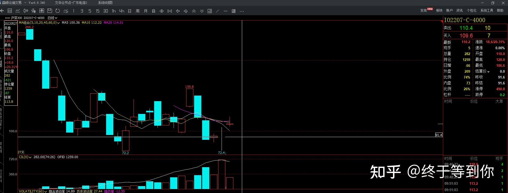The image size is (508, 193).
Task: Click the 涨停 price 490.8
Action: (500, 89)
